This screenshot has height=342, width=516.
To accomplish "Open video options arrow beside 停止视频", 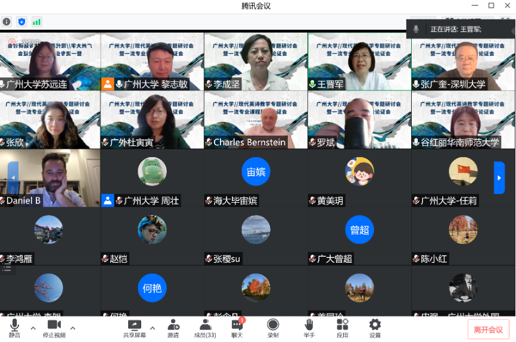I will pos(73,328).
